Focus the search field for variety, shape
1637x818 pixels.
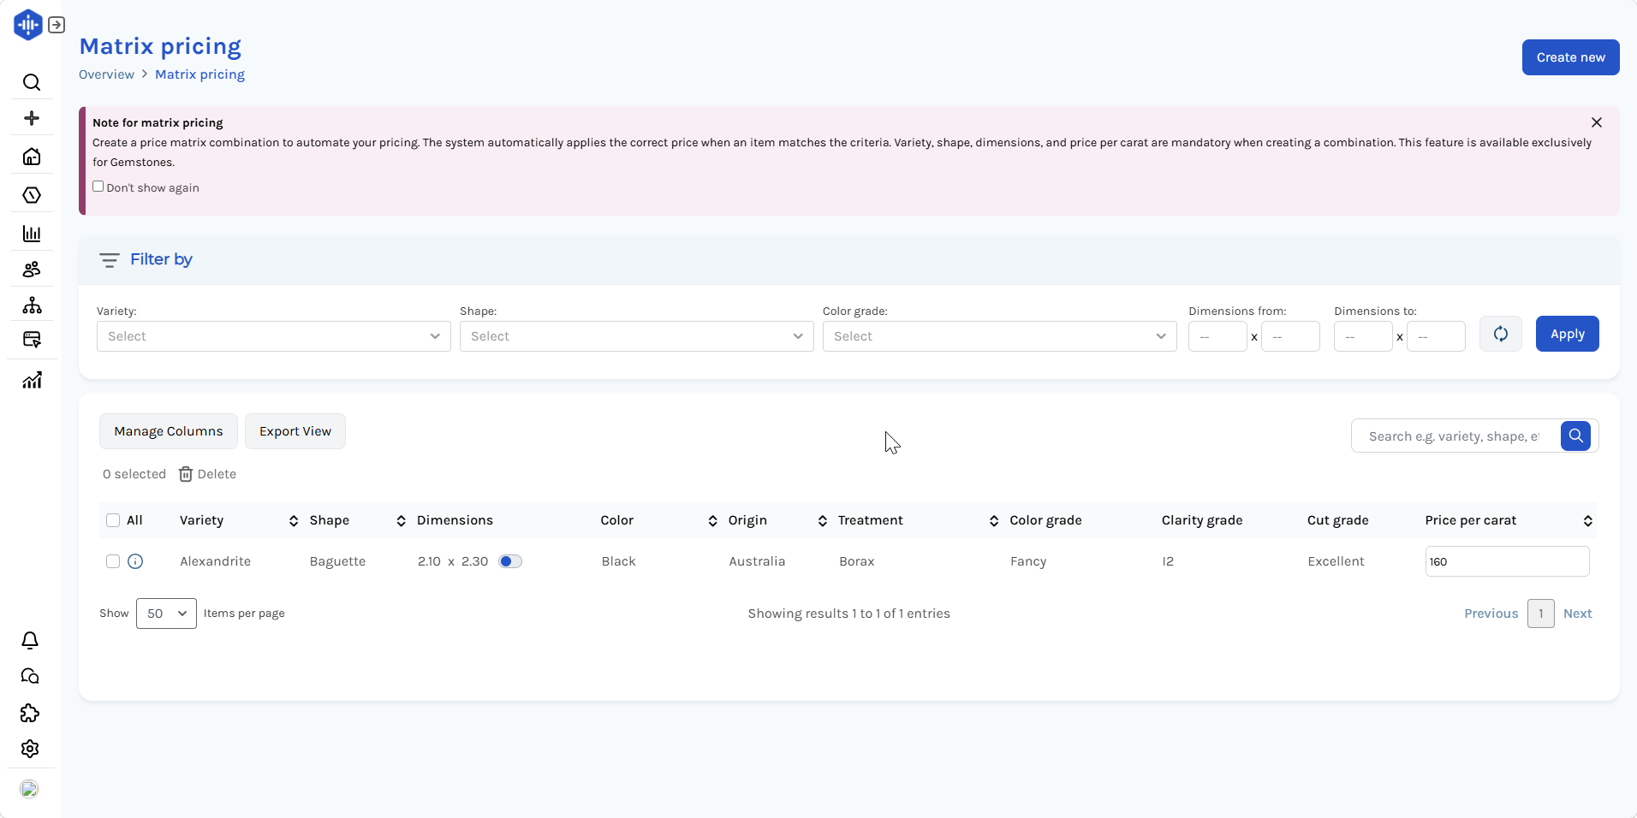pyautogui.click(x=1455, y=436)
